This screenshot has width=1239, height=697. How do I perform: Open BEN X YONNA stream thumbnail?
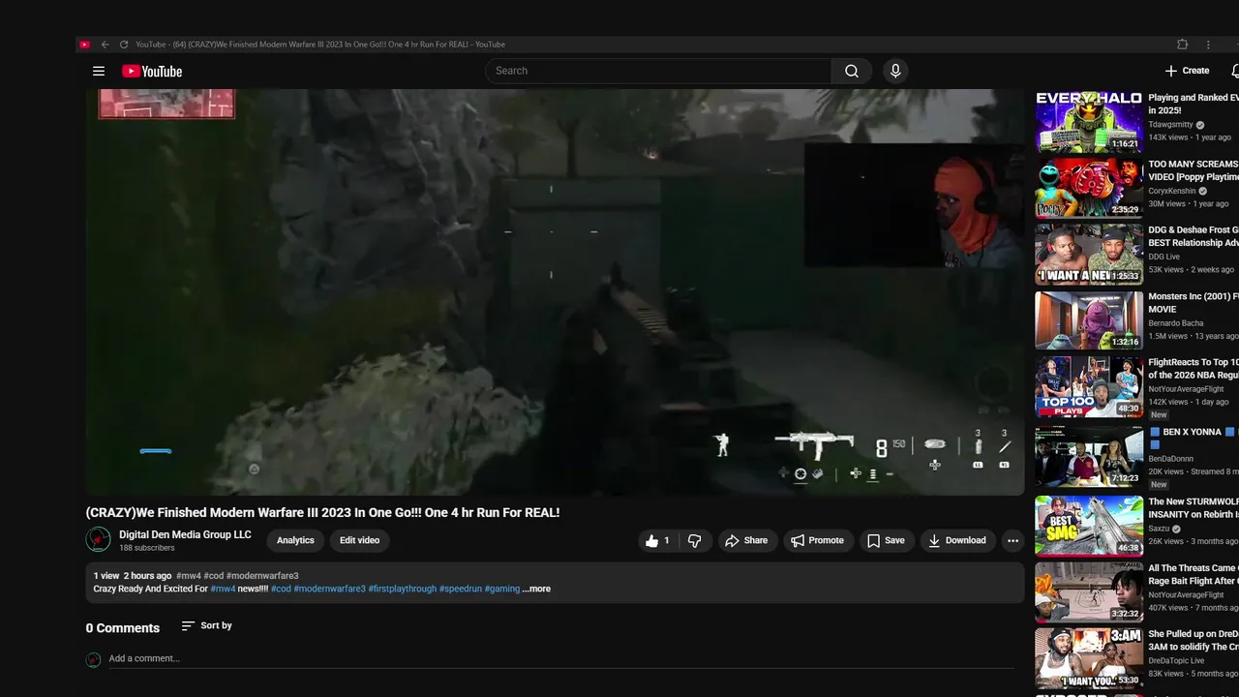click(x=1089, y=456)
